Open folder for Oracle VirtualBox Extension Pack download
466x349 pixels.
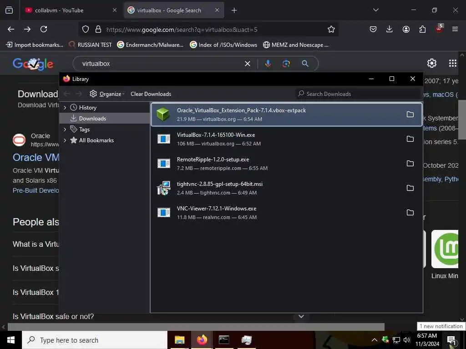click(x=410, y=114)
